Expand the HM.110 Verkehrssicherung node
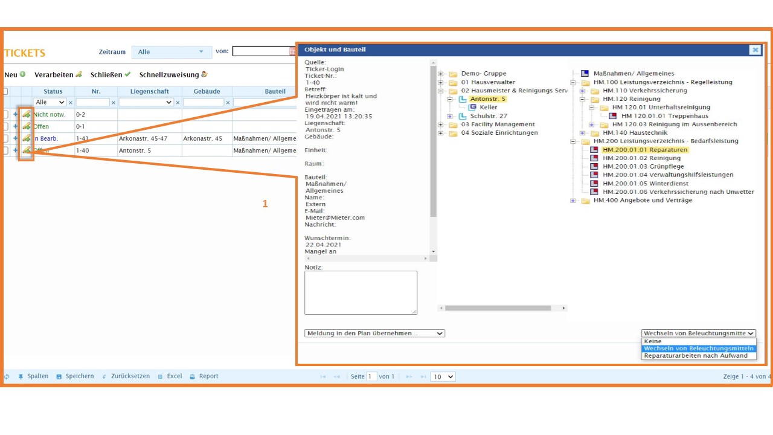The image size is (773, 435). pos(582,91)
